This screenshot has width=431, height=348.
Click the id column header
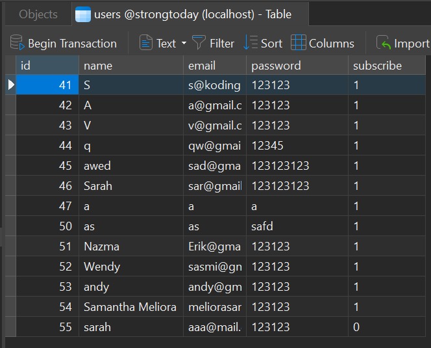(47, 66)
